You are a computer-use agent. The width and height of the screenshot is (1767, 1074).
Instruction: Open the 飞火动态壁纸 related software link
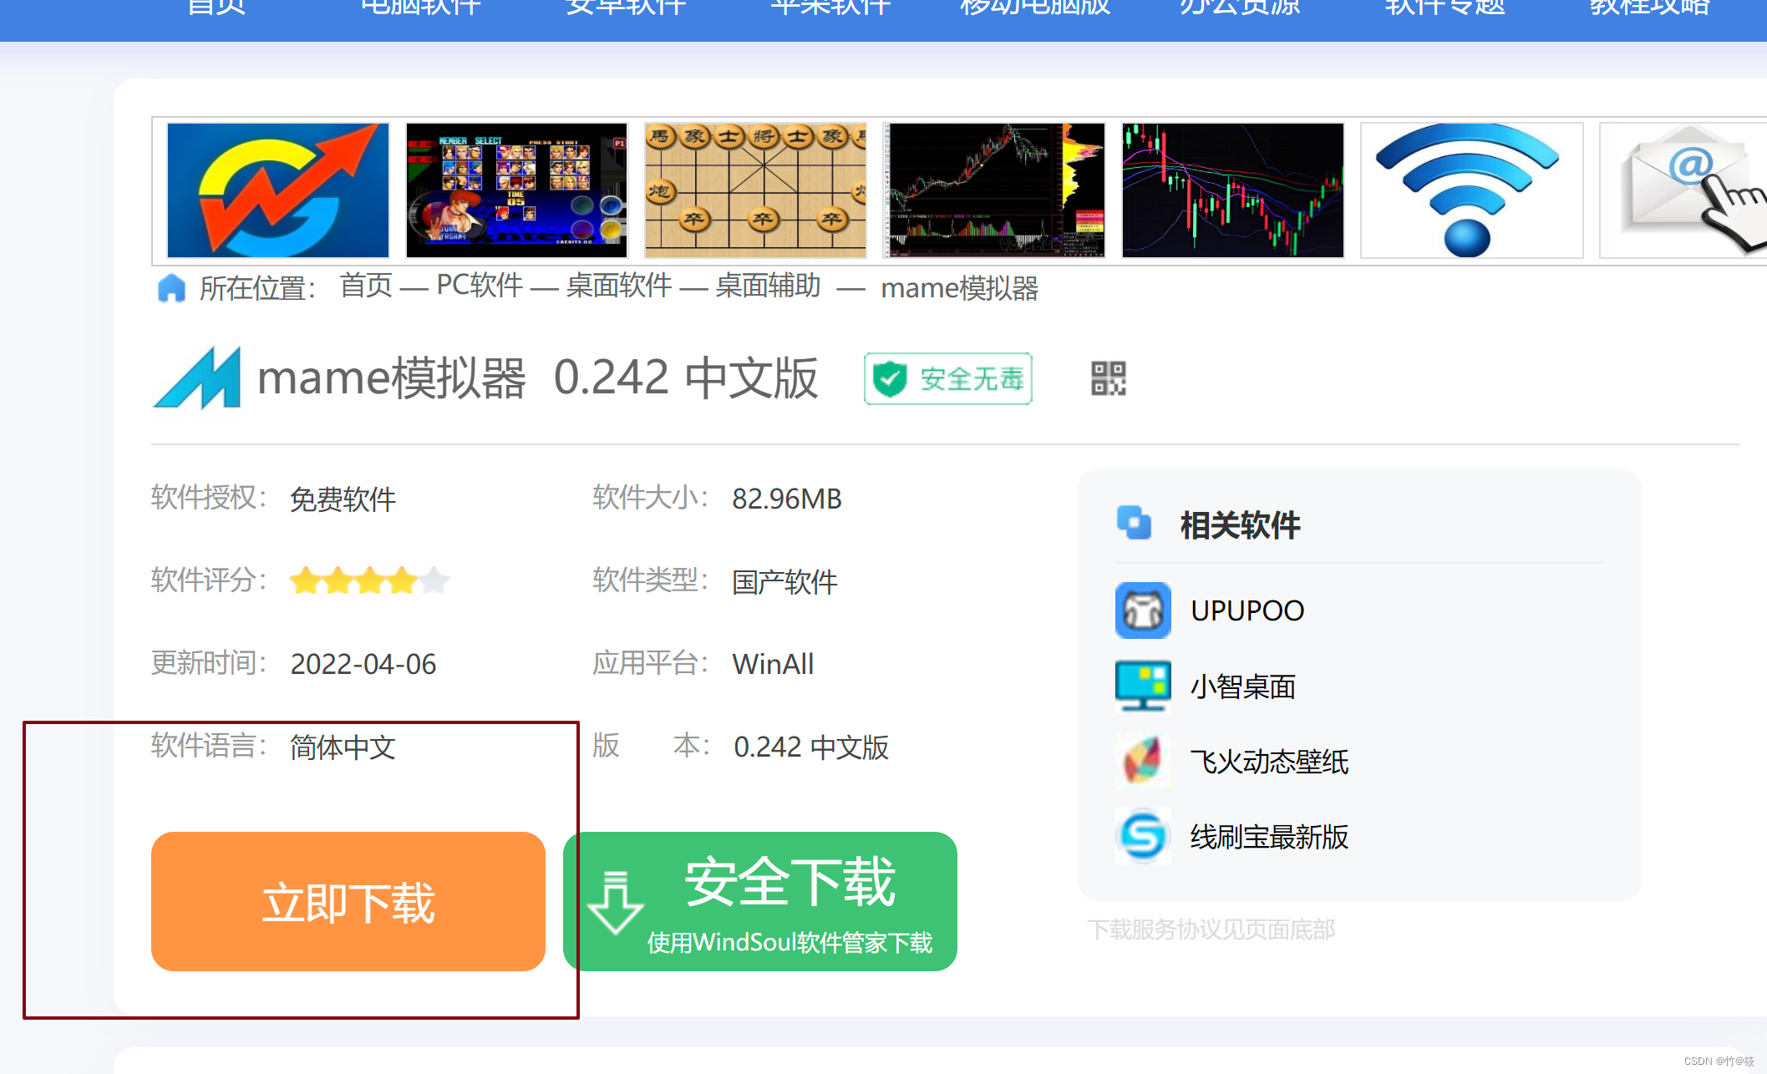(1268, 762)
